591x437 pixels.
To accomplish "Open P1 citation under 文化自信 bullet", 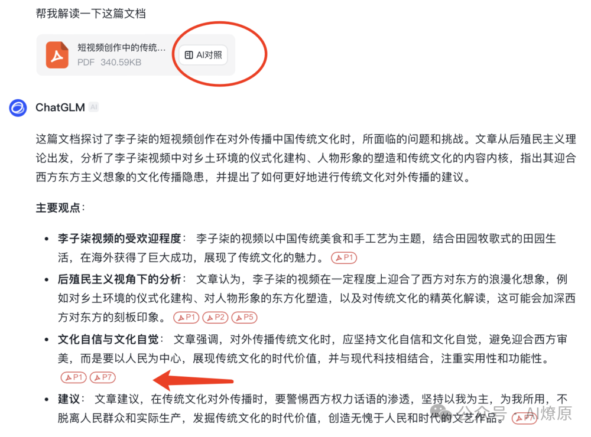I will coord(73,377).
